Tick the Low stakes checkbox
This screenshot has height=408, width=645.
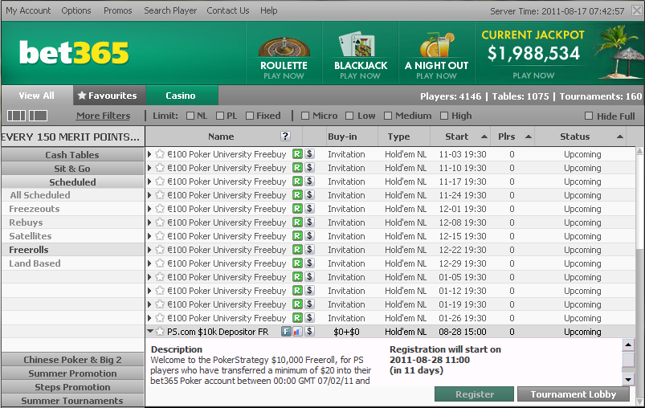349,116
